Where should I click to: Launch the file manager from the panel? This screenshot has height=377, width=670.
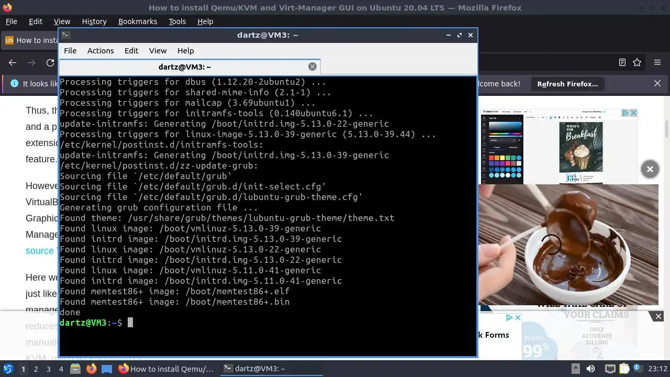[x=75, y=369]
